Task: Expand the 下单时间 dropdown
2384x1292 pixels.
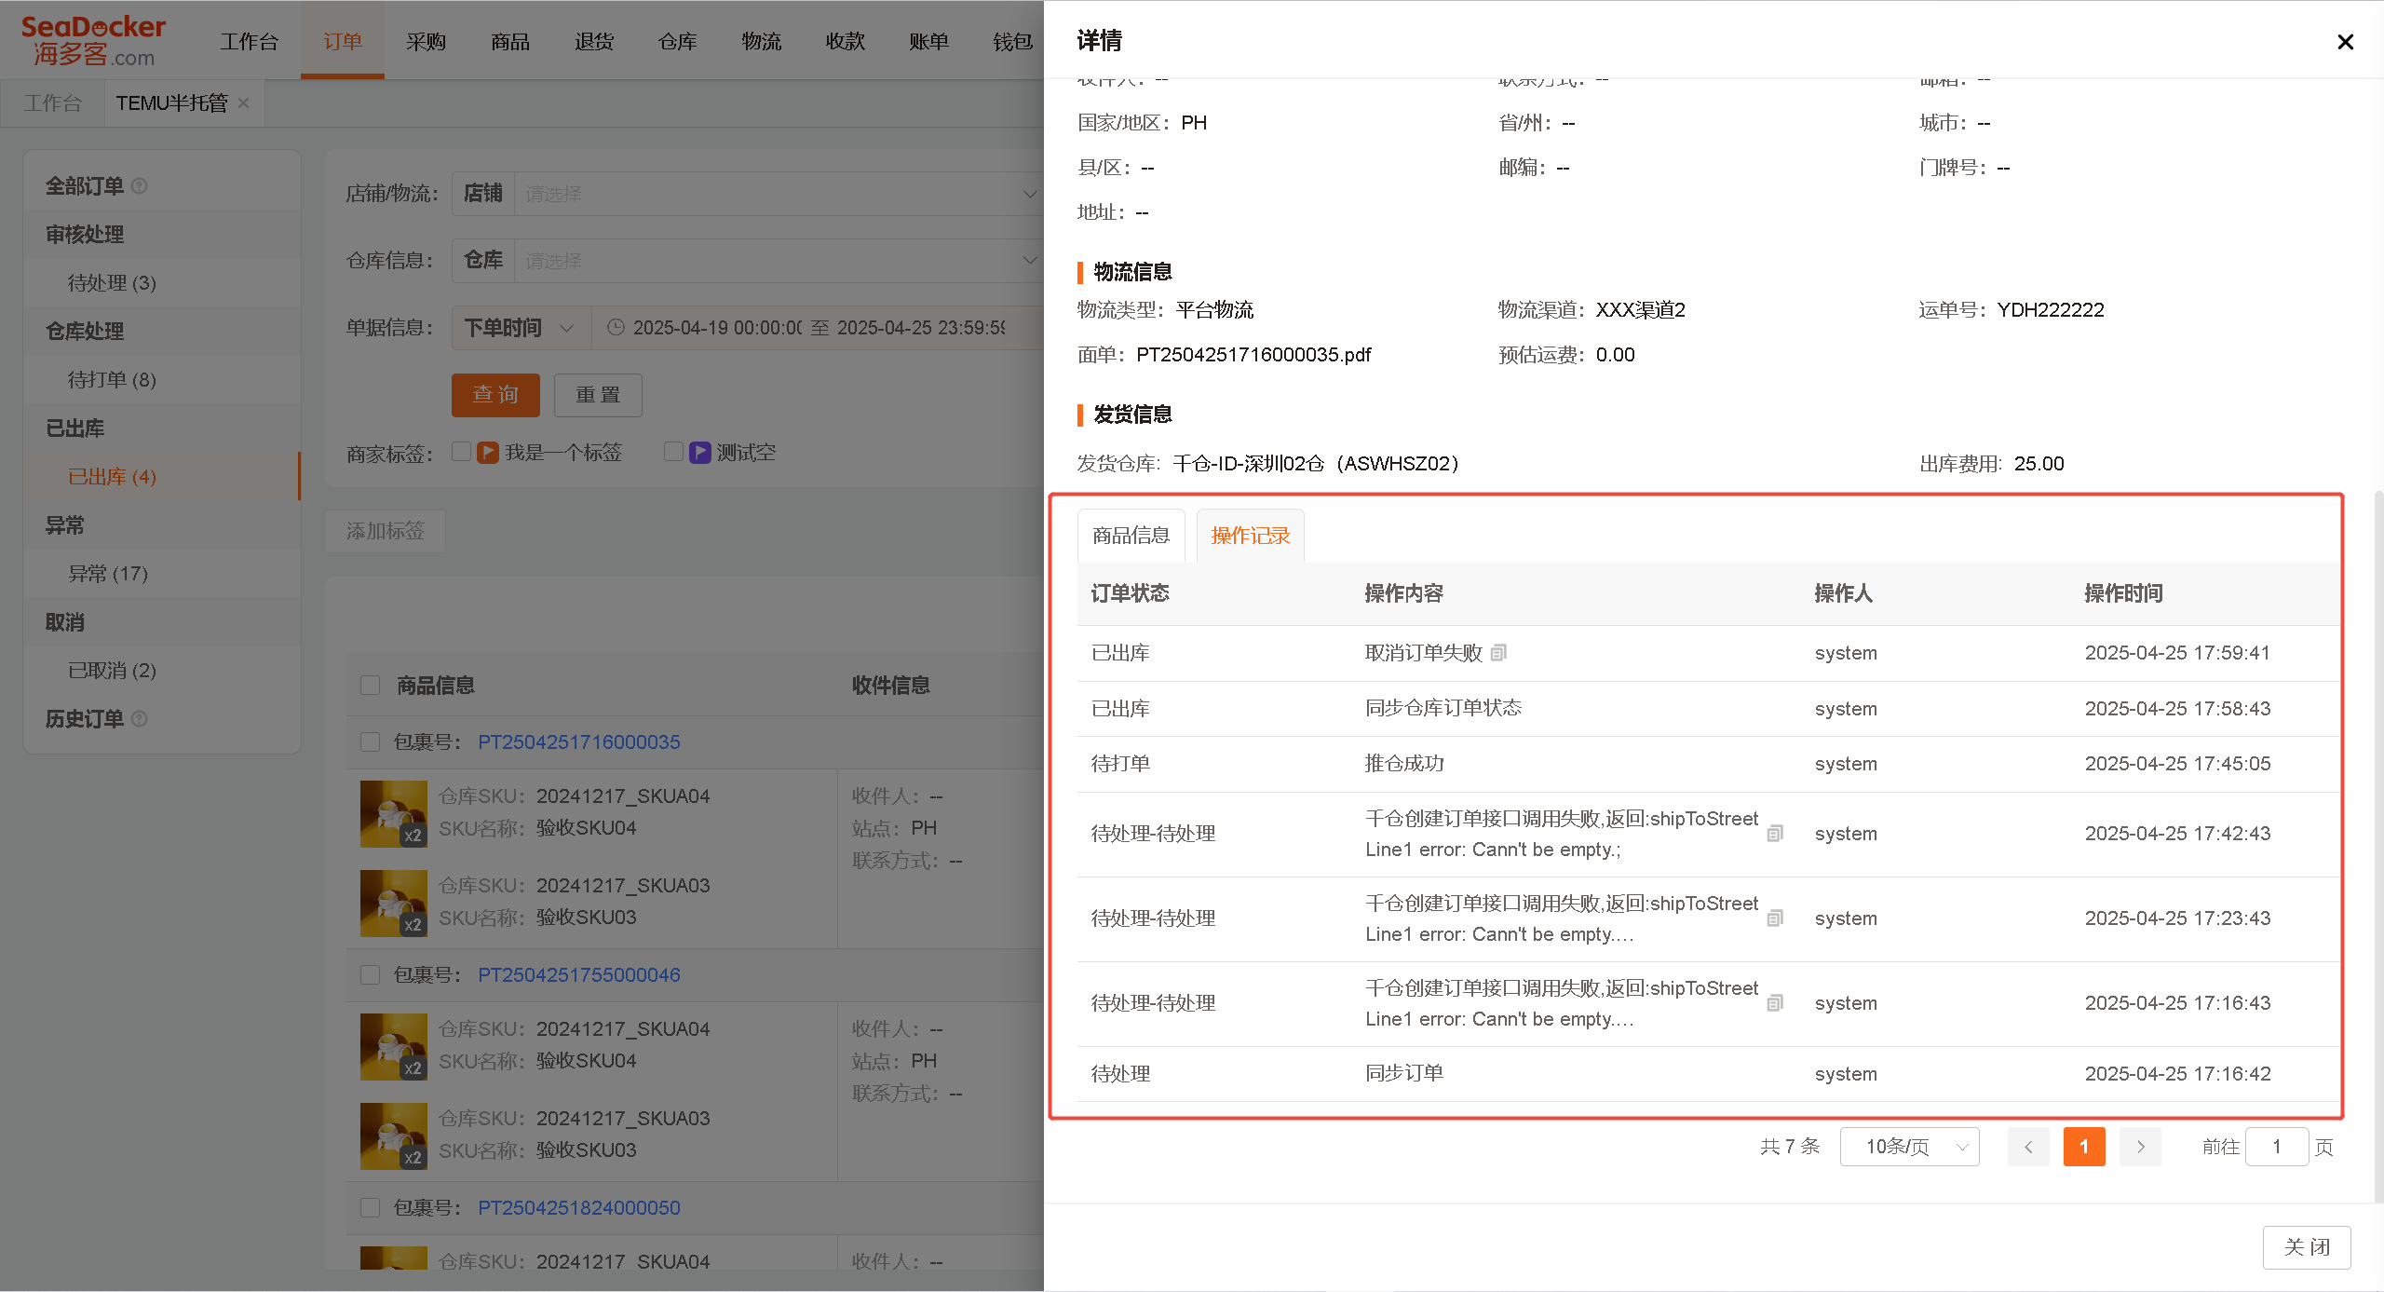Action: 521,328
